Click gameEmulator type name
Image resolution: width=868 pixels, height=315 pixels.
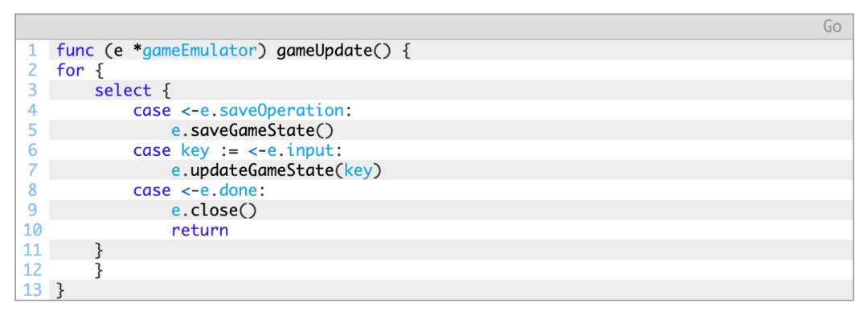click(x=200, y=51)
